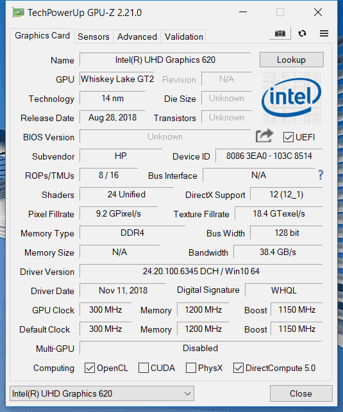Toggle the UEFI checkbox
Viewport: 343px width, 412px height.
289,137
